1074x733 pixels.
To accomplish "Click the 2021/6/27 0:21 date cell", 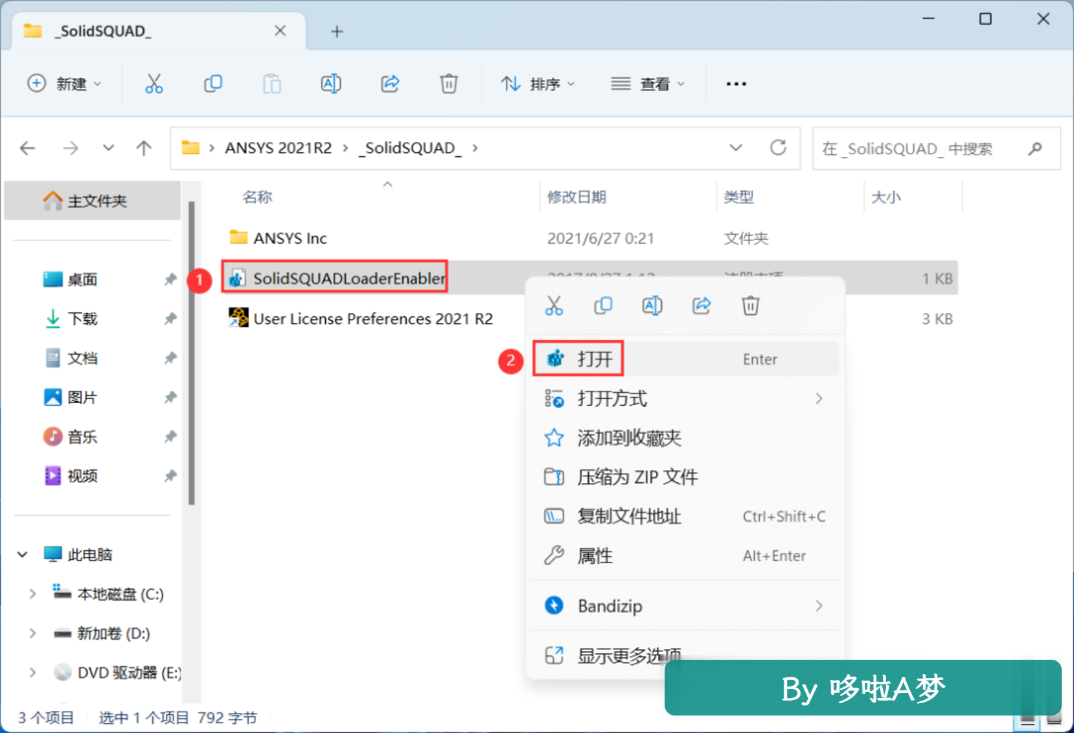I will [x=600, y=239].
